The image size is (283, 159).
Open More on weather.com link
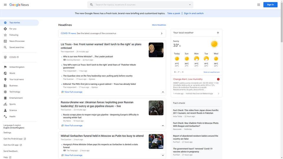(212, 72)
